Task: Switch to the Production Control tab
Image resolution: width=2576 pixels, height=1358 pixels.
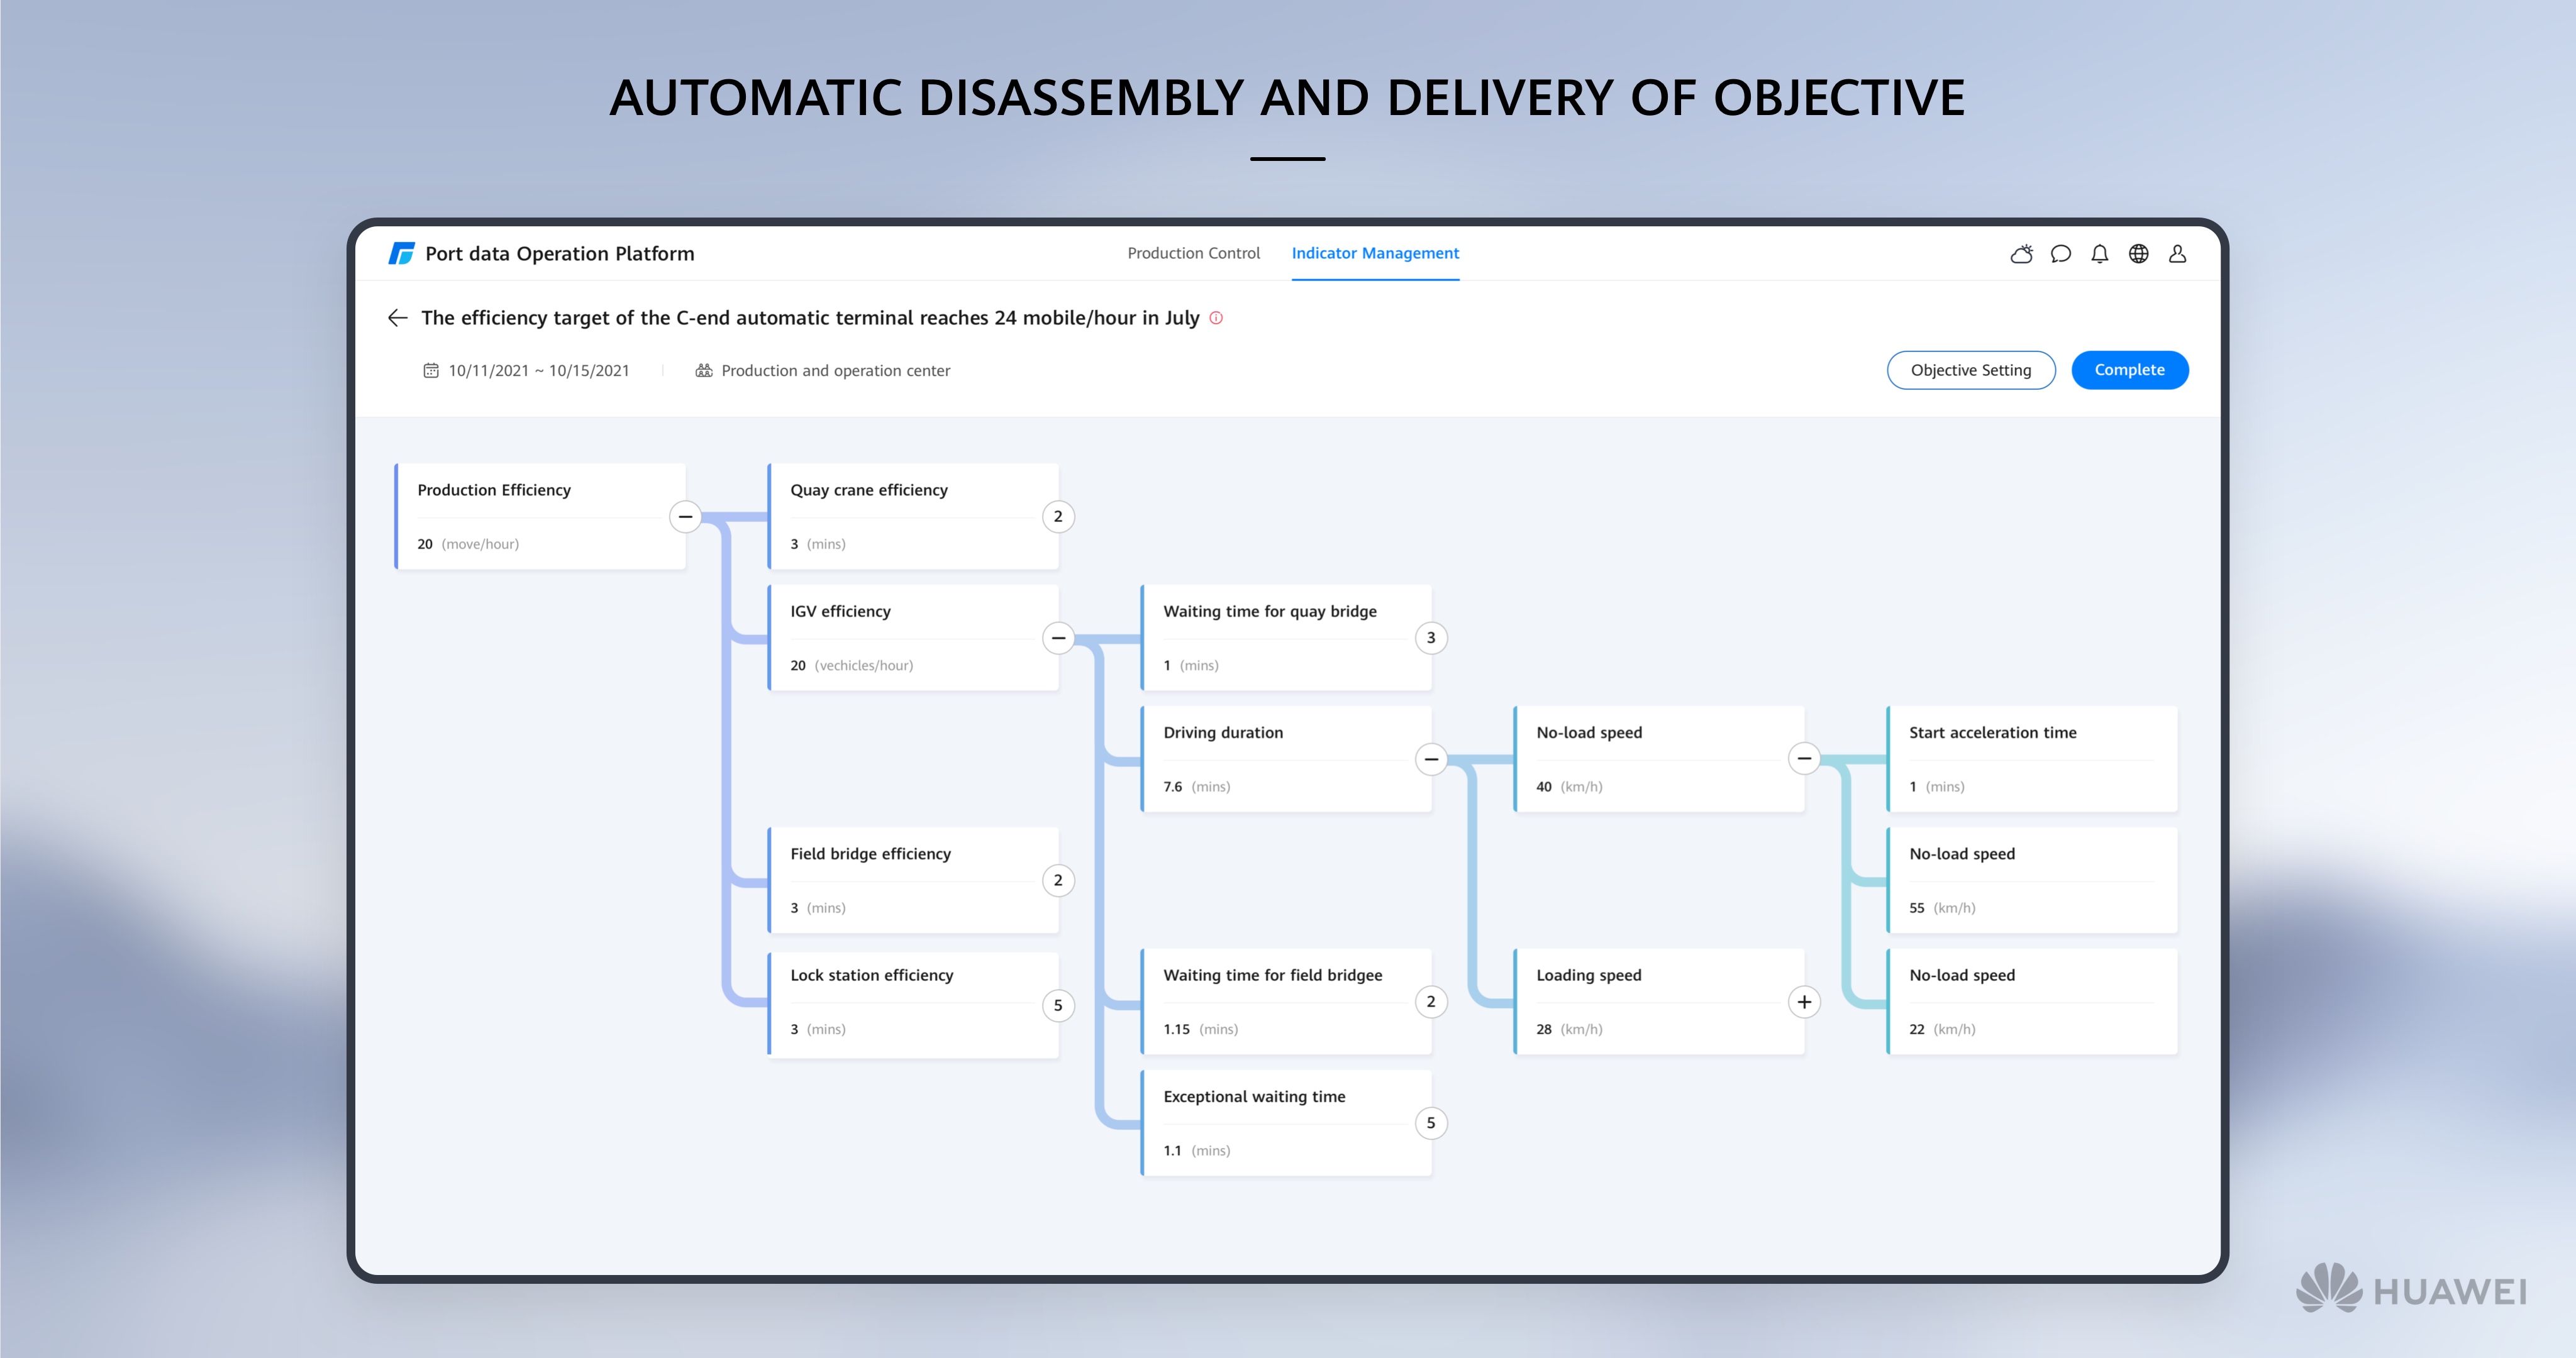Action: coord(1193,254)
